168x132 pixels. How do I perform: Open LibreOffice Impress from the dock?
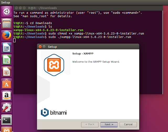click(x=6, y=71)
